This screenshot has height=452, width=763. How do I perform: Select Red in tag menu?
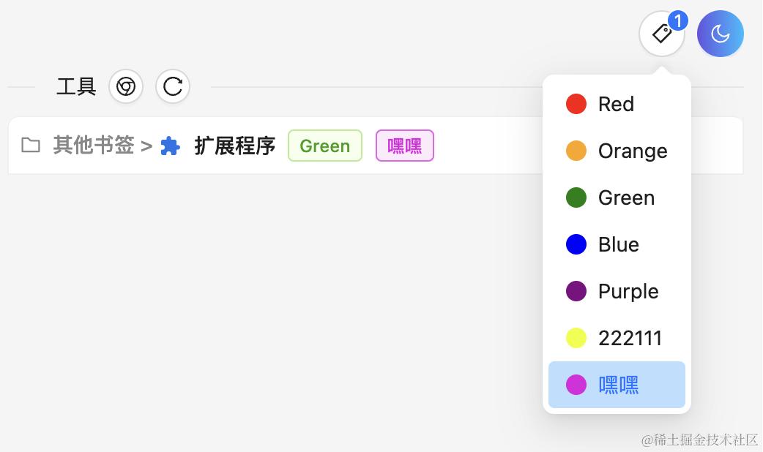click(x=617, y=104)
